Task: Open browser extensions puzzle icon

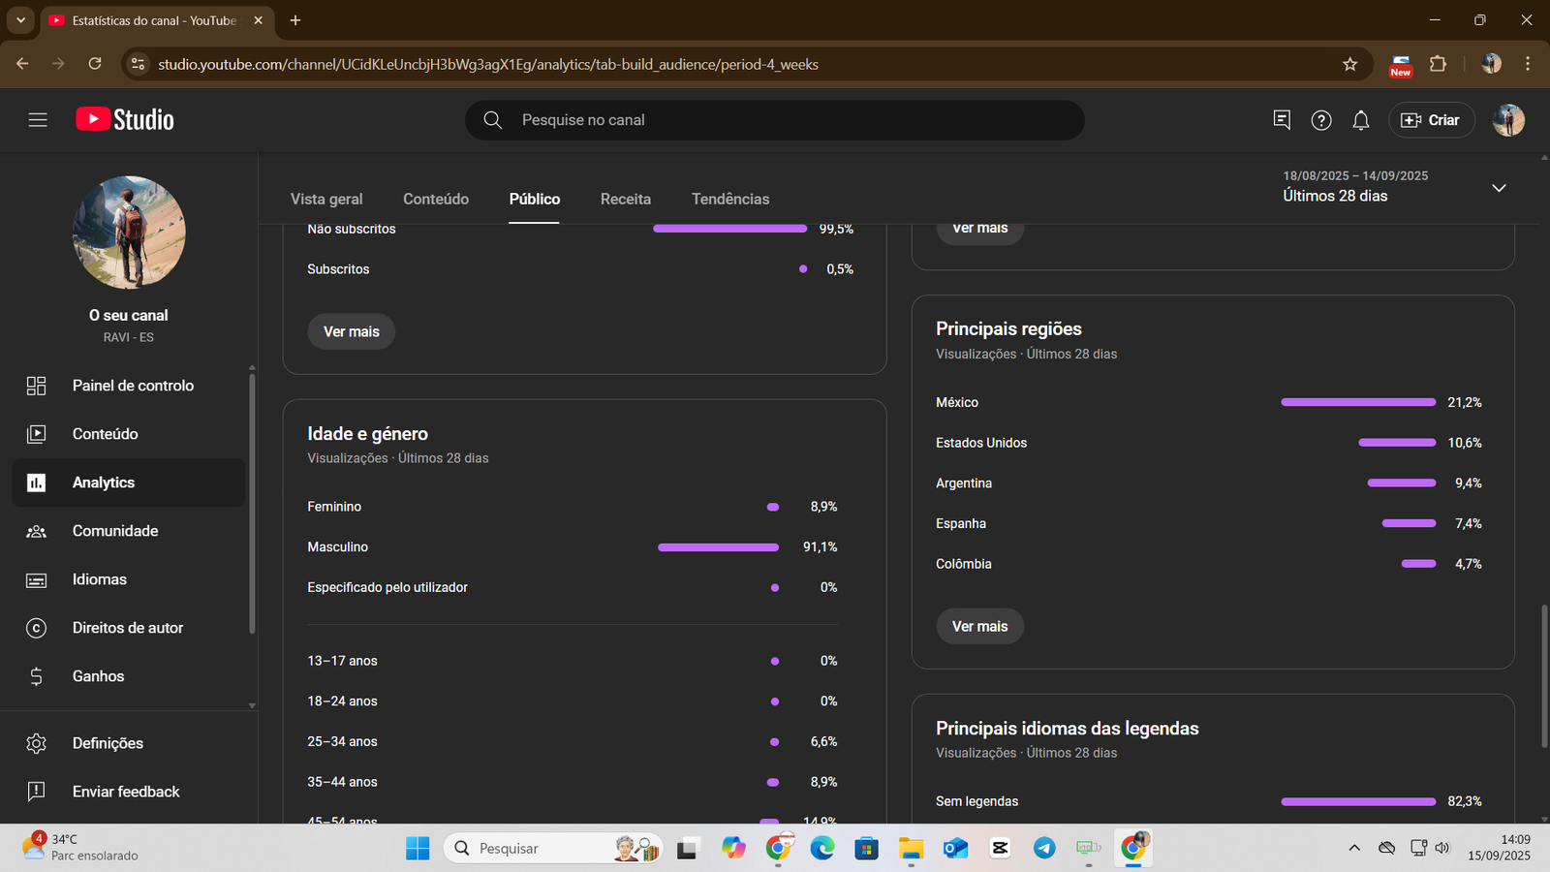Action: [x=1439, y=64]
